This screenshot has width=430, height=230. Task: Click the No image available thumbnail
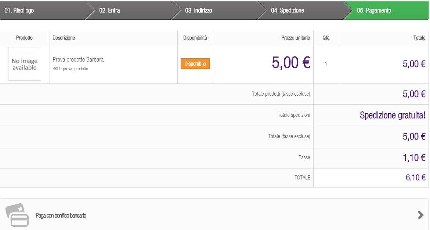(x=25, y=64)
